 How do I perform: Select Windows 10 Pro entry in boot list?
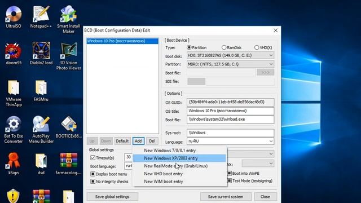[122, 41]
